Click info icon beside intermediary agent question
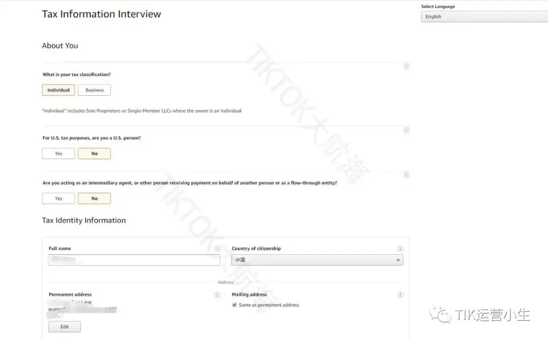The height and width of the screenshot is (339, 548). [x=406, y=175]
